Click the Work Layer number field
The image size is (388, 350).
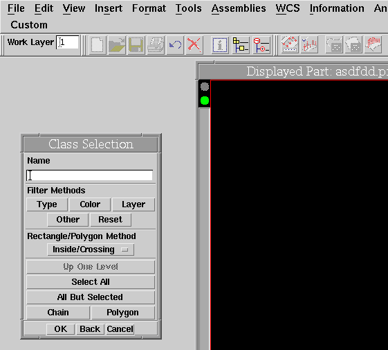tap(68, 42)
